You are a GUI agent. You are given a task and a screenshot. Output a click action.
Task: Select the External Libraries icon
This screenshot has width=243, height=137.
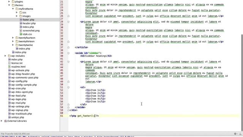tap(6, 121)
